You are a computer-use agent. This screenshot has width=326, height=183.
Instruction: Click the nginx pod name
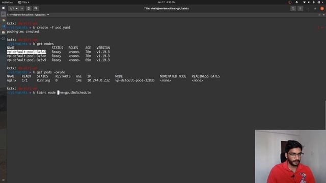tap(11, 80)
